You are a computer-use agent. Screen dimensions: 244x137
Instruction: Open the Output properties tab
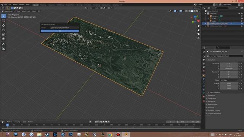[x=204, y=60]
